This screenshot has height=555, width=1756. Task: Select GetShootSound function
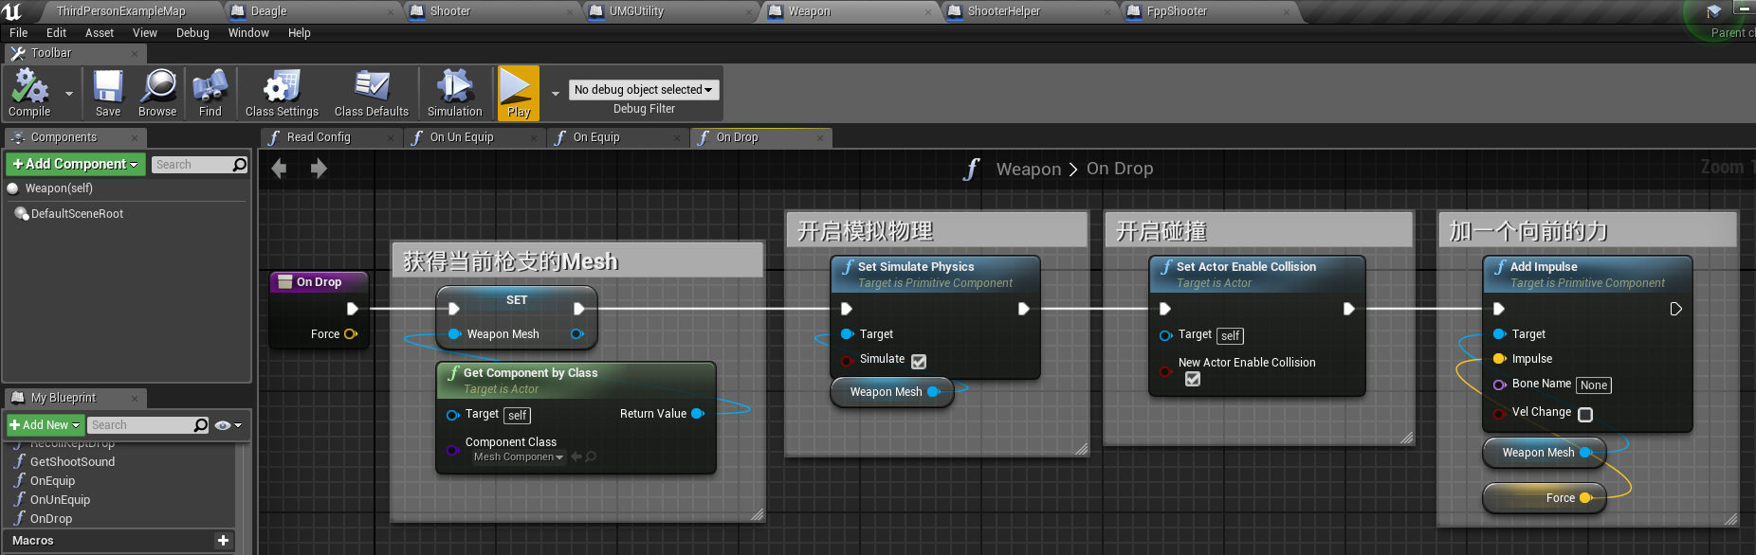72,462
